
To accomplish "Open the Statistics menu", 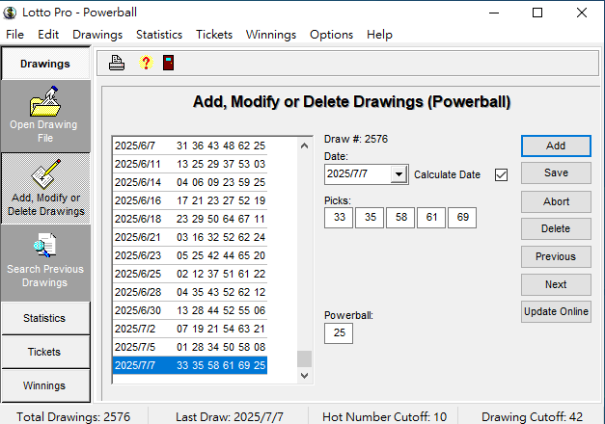I will (x=159, y=35).
